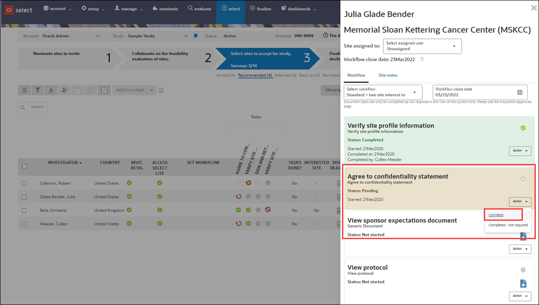The image size is (539, 305).
Task: Open the setup menu
Action: point(93,9)
